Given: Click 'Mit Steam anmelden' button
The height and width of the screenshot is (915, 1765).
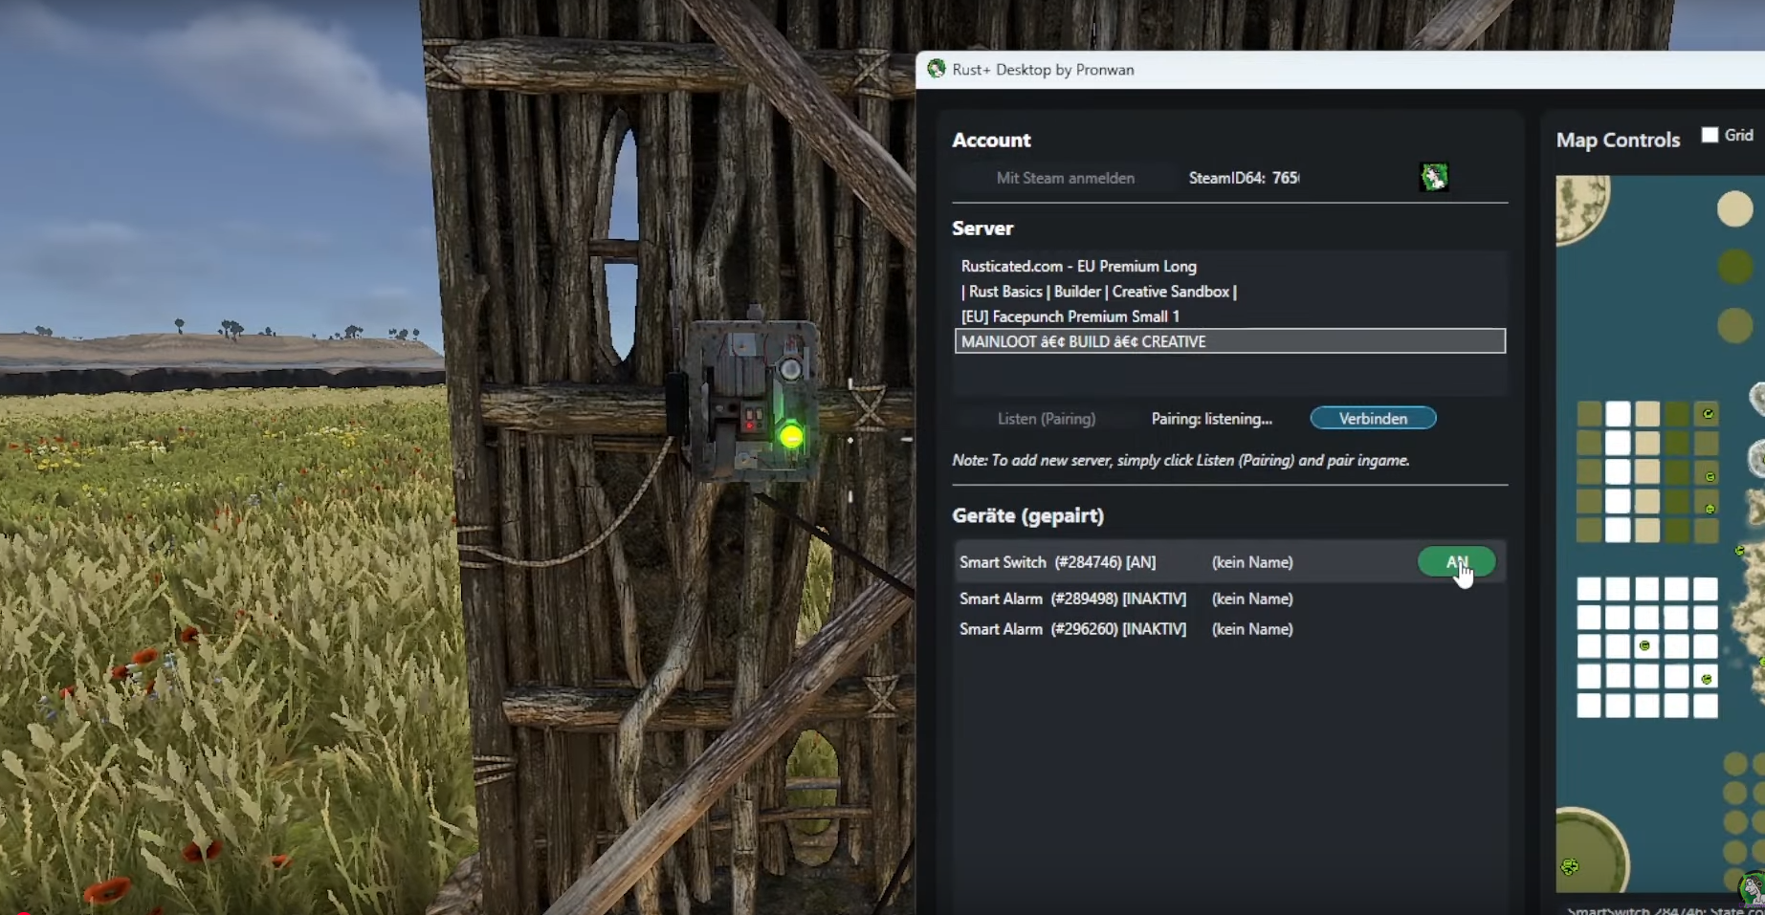Looking at the screenshot, I should pyautogui.click(x=1065, y=178).
